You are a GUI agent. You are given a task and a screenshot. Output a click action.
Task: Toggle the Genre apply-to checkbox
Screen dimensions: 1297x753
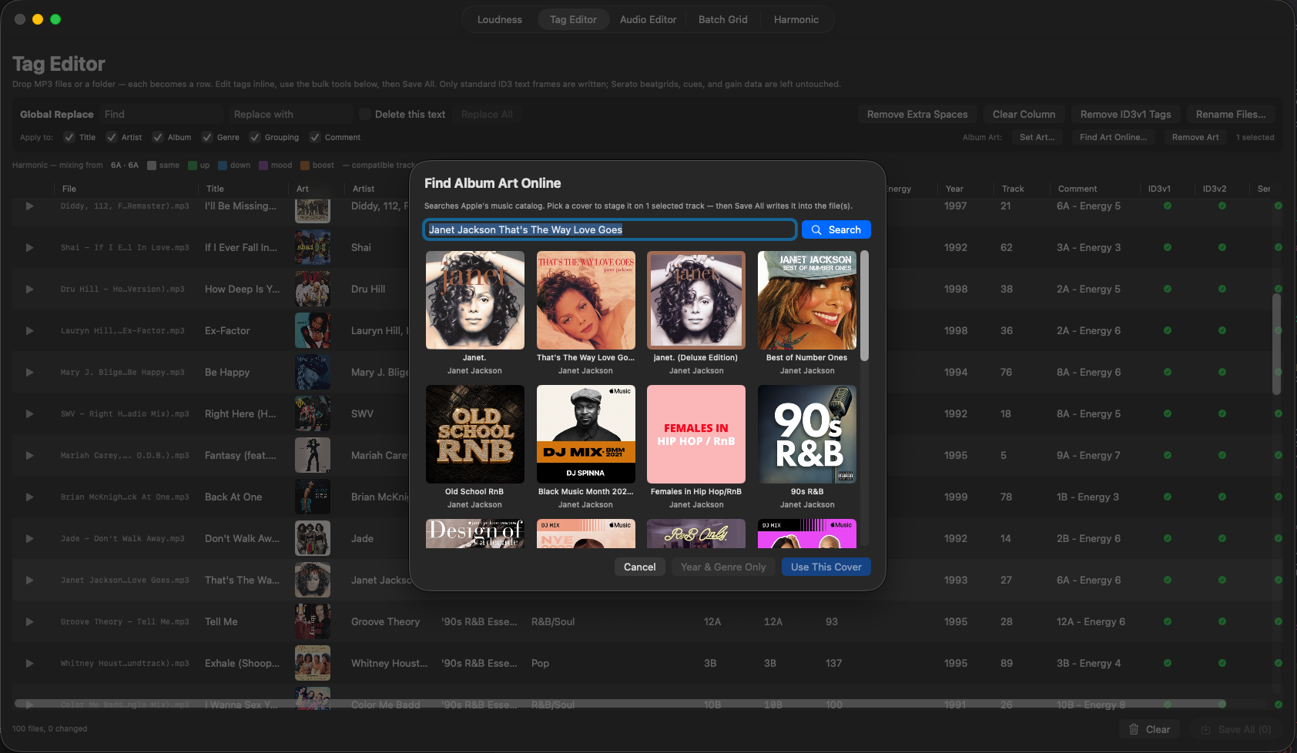pos(207,137)
